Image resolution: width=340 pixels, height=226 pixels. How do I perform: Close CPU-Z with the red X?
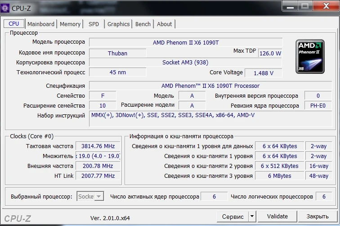[326, 6]
